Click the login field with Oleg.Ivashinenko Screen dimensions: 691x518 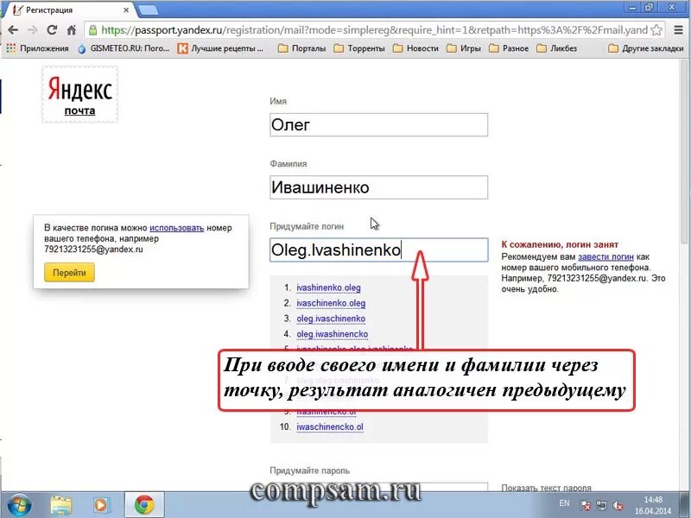[378, 250]
